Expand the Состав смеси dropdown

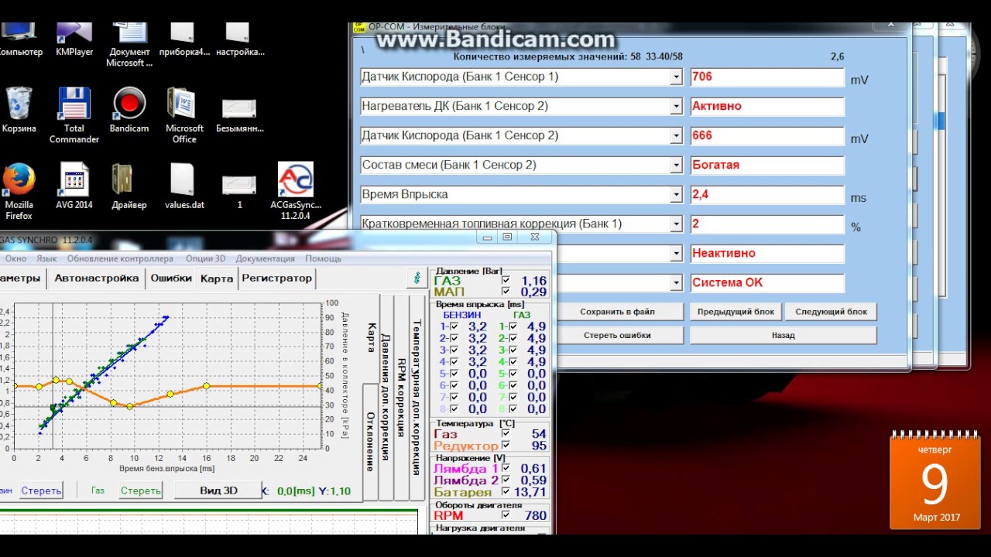click(x=676, y=166)
